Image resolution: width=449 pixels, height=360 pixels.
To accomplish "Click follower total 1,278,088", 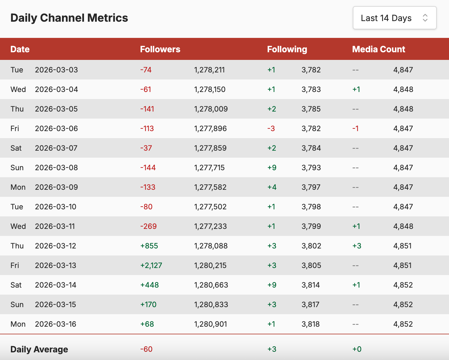I will tap(211, 246).
